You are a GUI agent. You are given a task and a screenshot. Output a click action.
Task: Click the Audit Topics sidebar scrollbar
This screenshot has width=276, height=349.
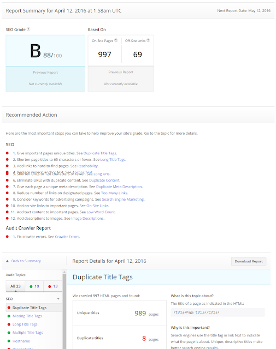(x=64, y=311)
